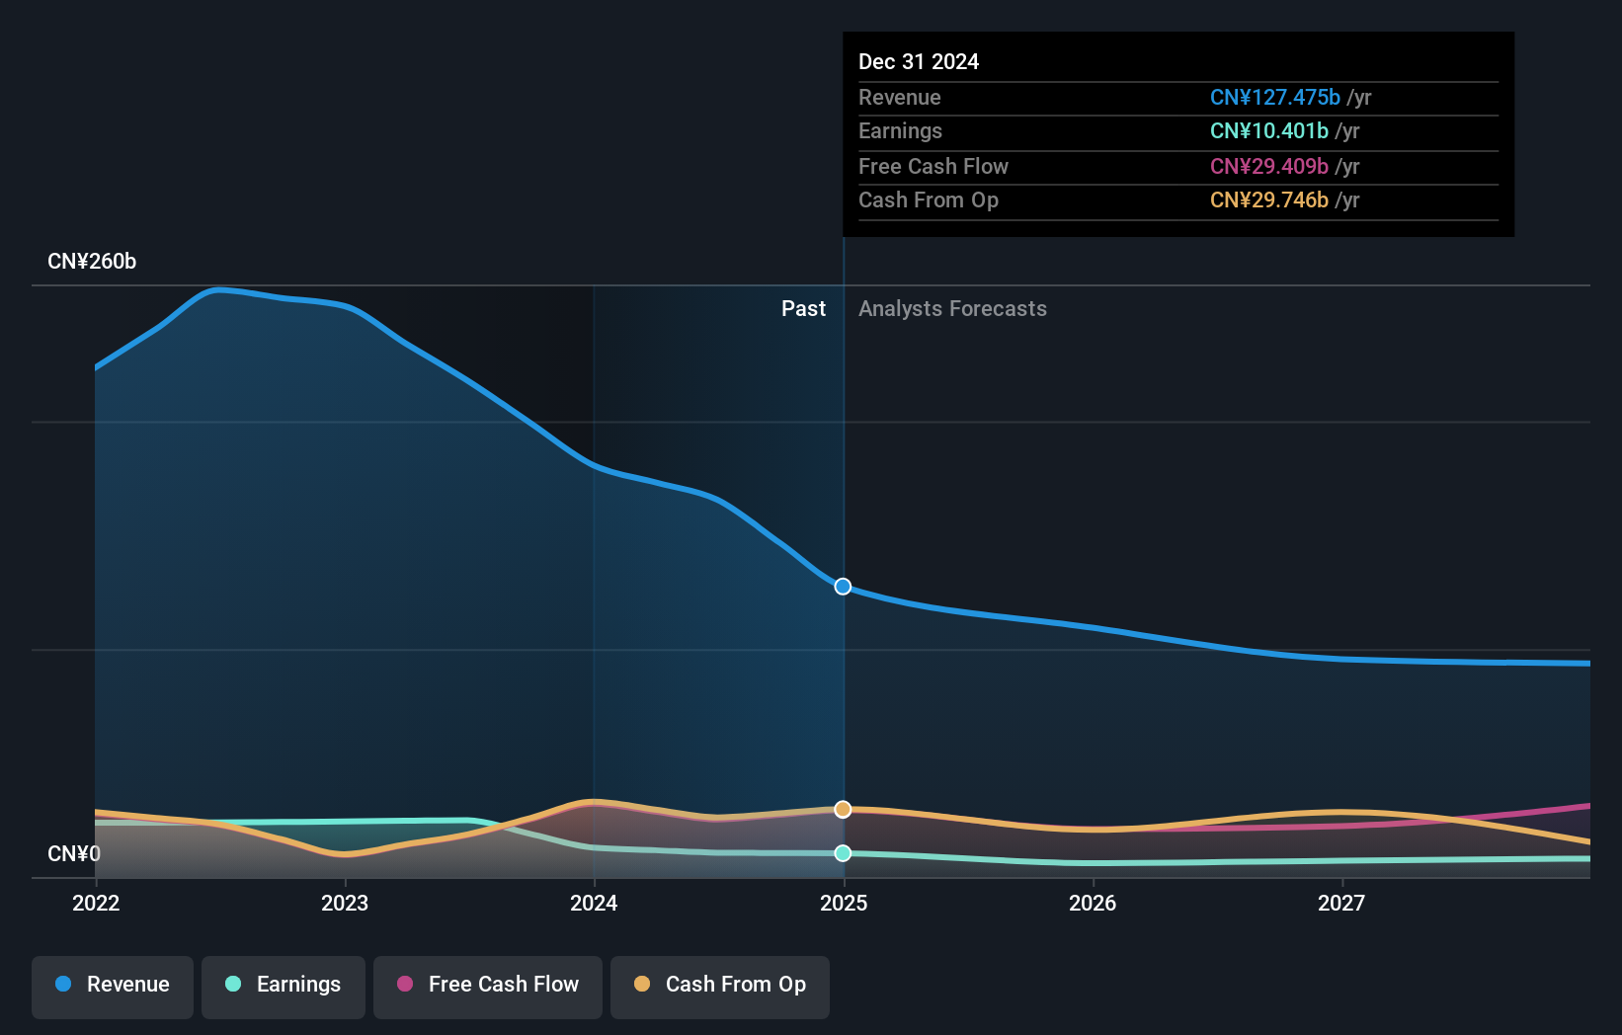
Task: Click the Earnings teal dot indicator
Action: [232, 985]
